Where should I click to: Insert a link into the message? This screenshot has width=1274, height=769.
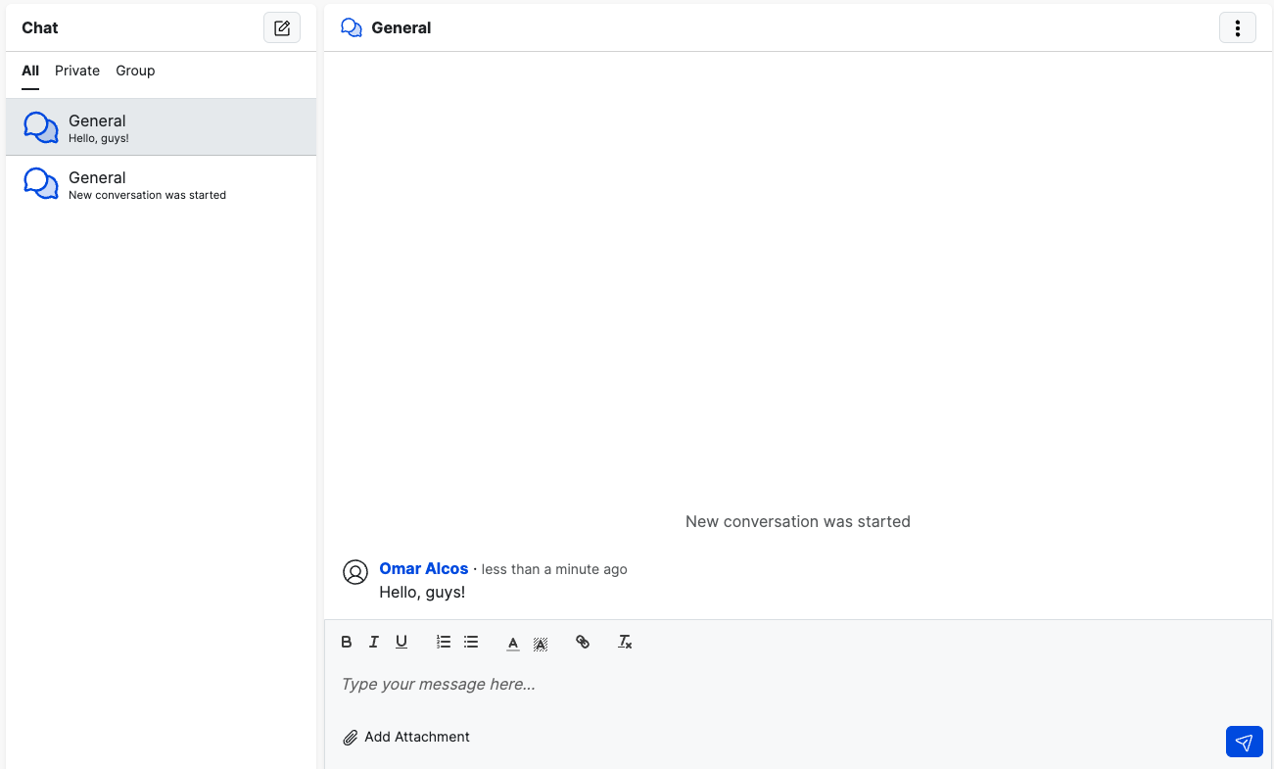tap(583, 643)
